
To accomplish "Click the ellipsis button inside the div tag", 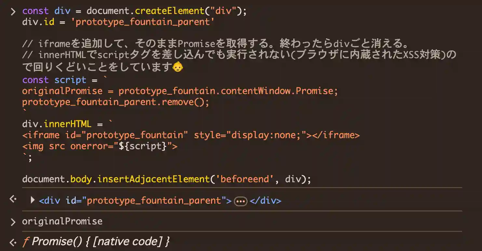I will [x=241, y=201].
